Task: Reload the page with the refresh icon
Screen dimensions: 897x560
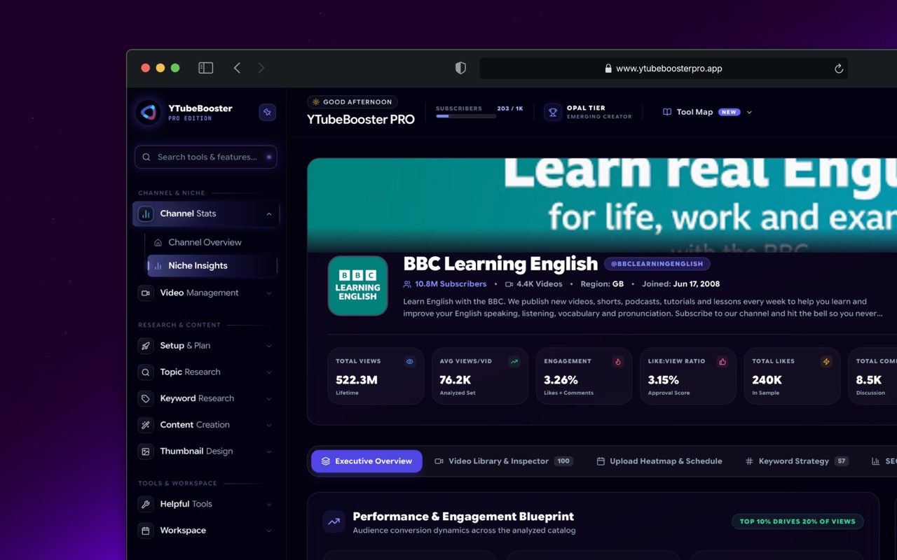Action: 838,69
